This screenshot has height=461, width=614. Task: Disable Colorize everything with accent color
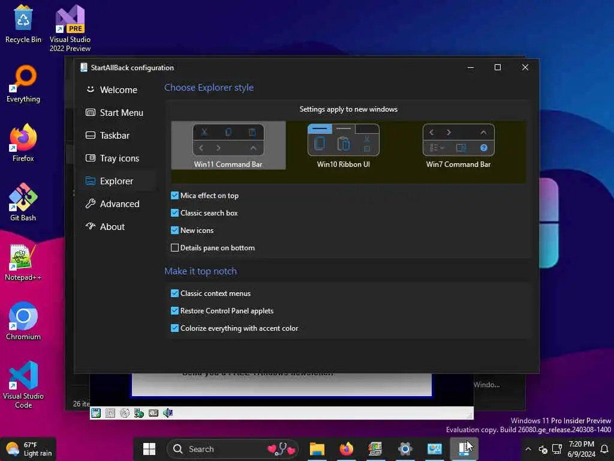(174, 328)
